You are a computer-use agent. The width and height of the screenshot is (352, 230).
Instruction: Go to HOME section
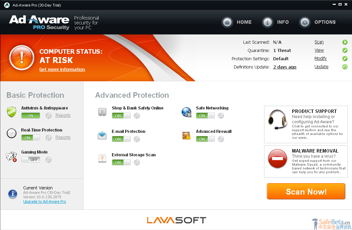pyautogui.click(x=244, y=22)
